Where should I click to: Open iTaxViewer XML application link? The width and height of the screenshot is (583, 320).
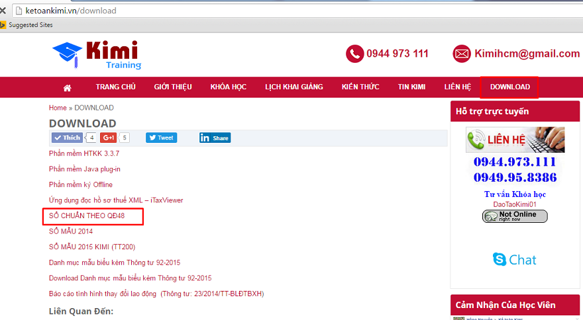(x=116, y=200)
